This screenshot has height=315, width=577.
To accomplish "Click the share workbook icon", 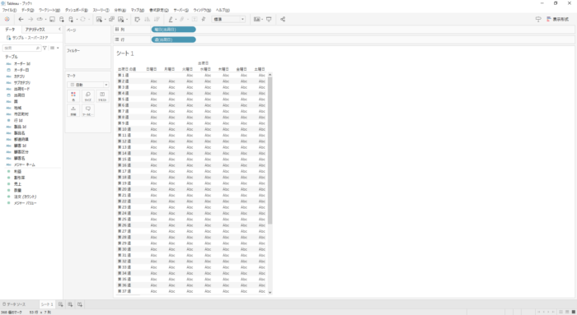I will pyautogui.click(x=283, y=19).
